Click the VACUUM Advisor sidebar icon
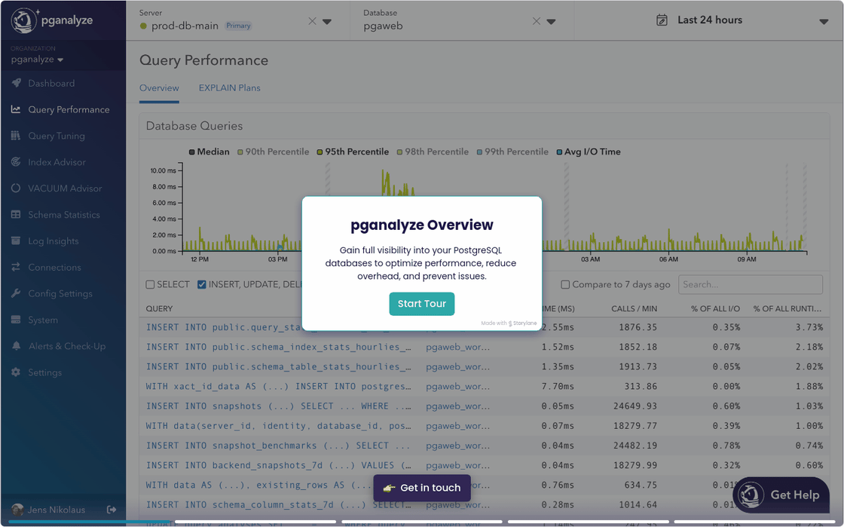The height and width of the screenshot is (527, 844). point(16,188)
